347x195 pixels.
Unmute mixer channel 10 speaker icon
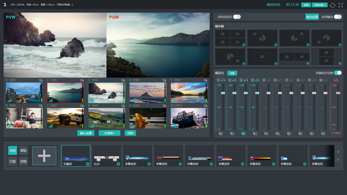323,134
